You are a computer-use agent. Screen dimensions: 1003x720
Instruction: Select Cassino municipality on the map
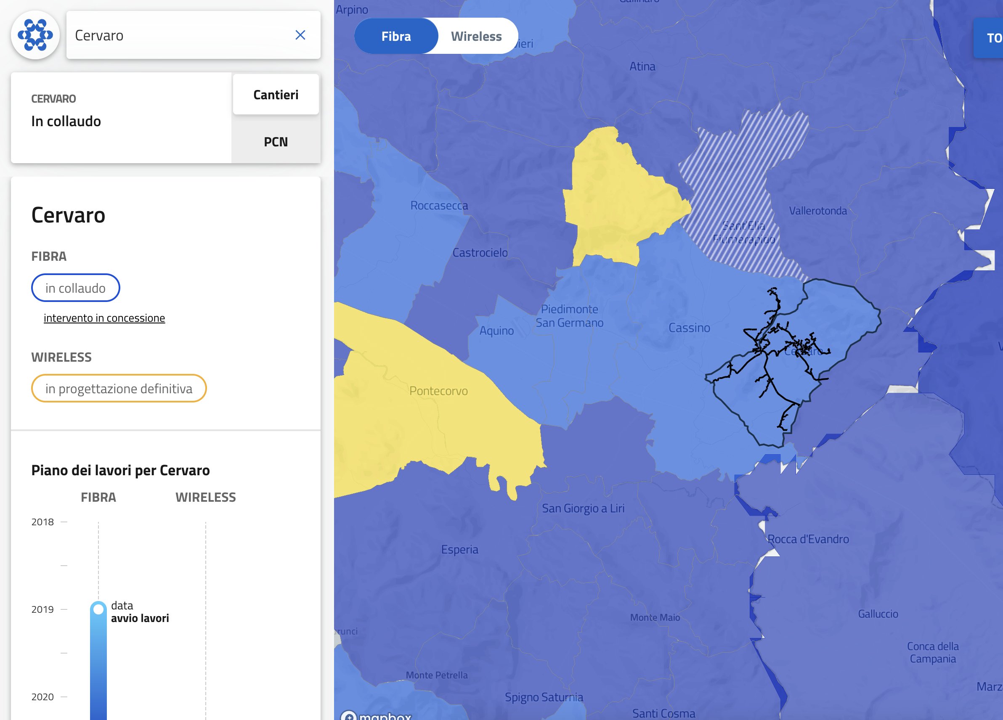pyautogui.click(x=689, y=328)
